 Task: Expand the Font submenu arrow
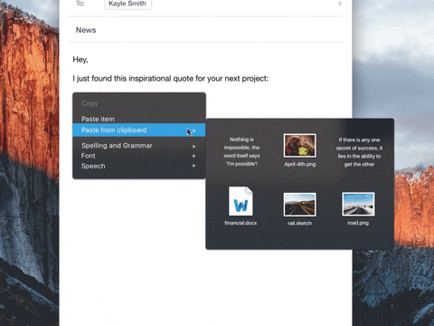coord(194,156)
